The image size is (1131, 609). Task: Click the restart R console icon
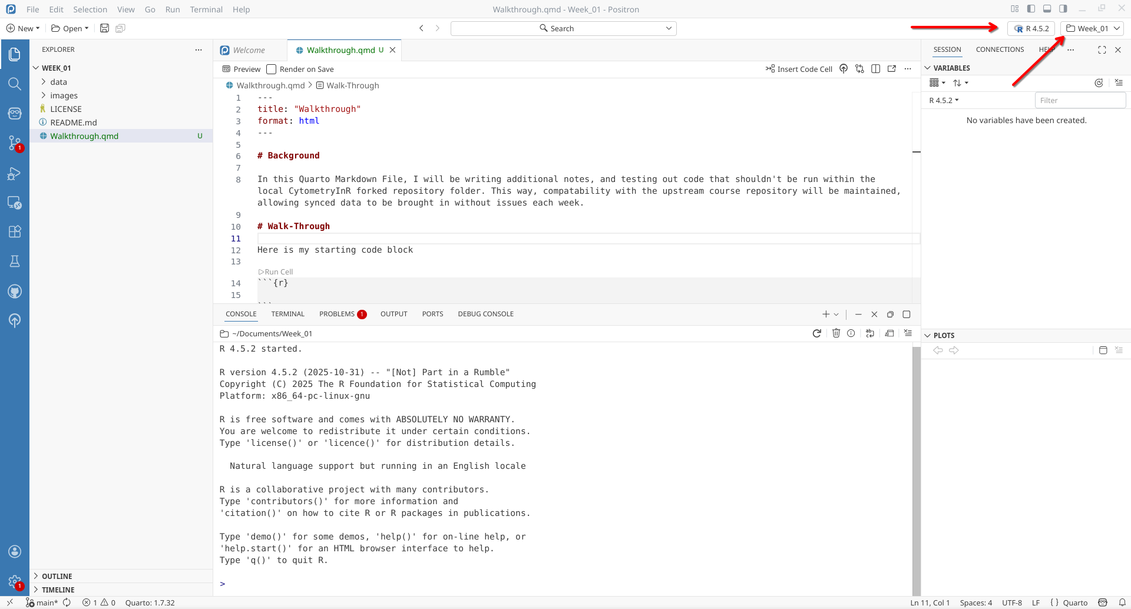pos(816,333)
